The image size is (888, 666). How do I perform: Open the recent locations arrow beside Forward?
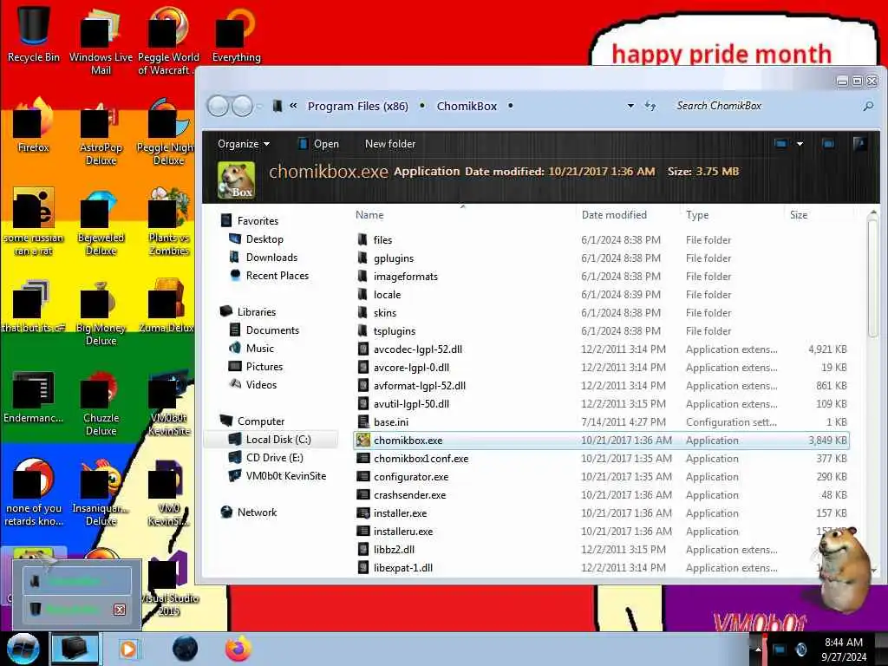(x=259, y=107)
